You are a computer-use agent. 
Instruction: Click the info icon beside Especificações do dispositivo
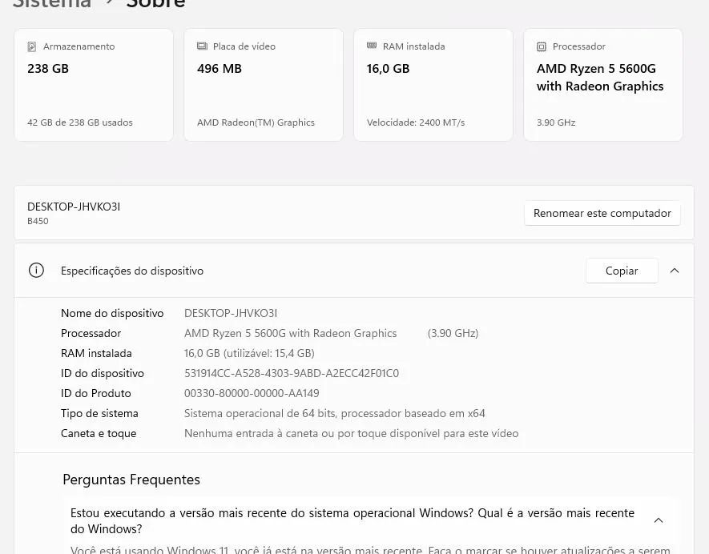tap(36, 271)
